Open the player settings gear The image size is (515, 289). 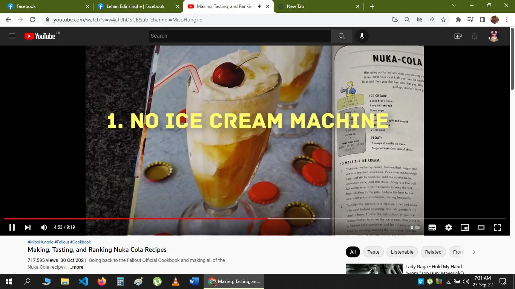click(449, 227)
